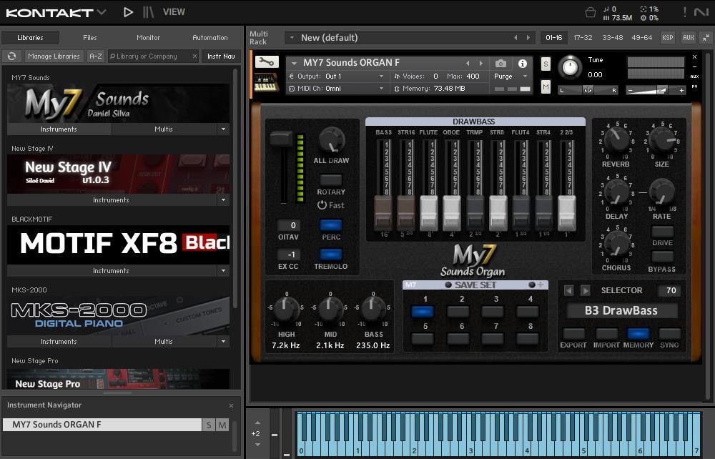The width and height of the screenshot is (715, 459).
Task: Select save set slot 2
Action: 458,311
